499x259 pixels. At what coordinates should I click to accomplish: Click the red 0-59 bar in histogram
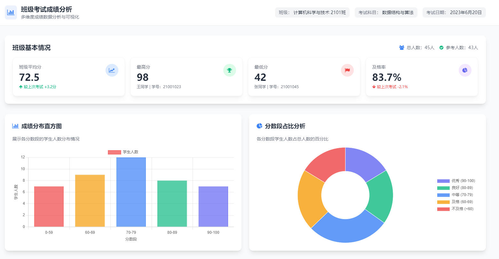click(x=49, y=206)
